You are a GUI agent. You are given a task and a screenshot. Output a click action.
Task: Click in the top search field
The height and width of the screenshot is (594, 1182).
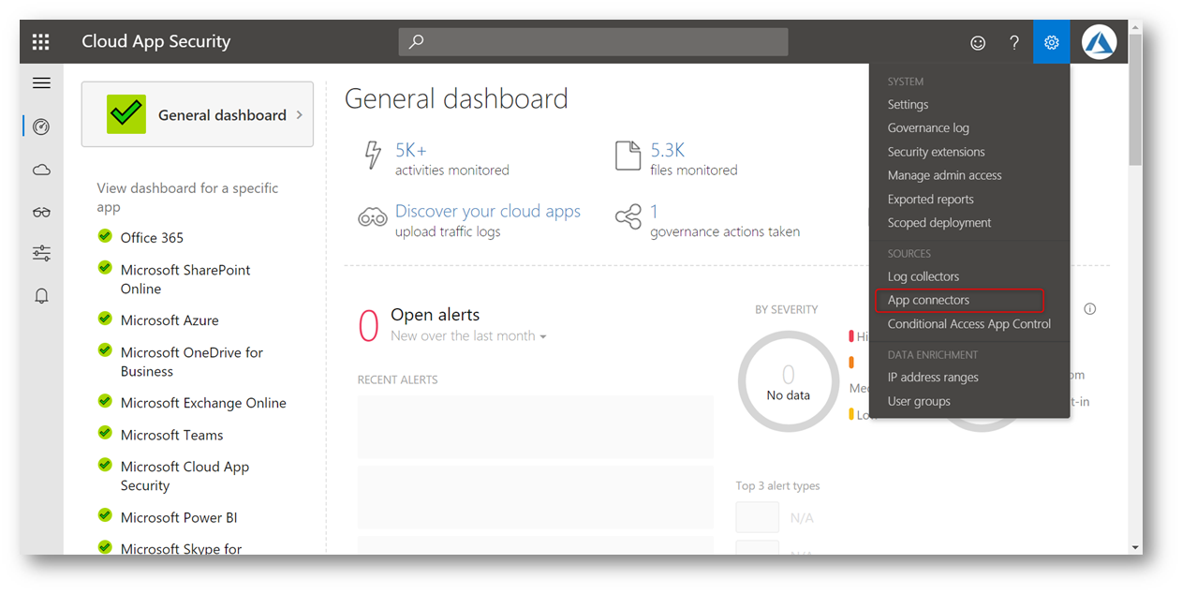pos(594,42)
